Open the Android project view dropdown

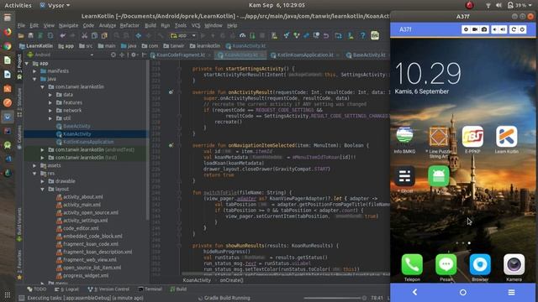click(61, 55)
